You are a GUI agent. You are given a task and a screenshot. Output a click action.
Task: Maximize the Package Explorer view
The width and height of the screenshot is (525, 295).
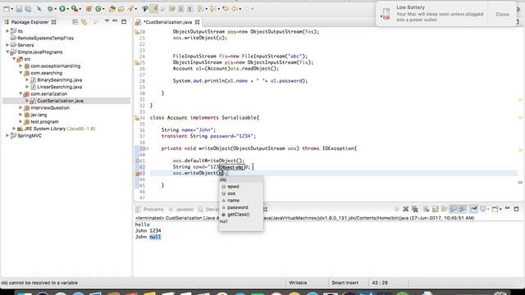pyautogui.click(x=124, y=22)
